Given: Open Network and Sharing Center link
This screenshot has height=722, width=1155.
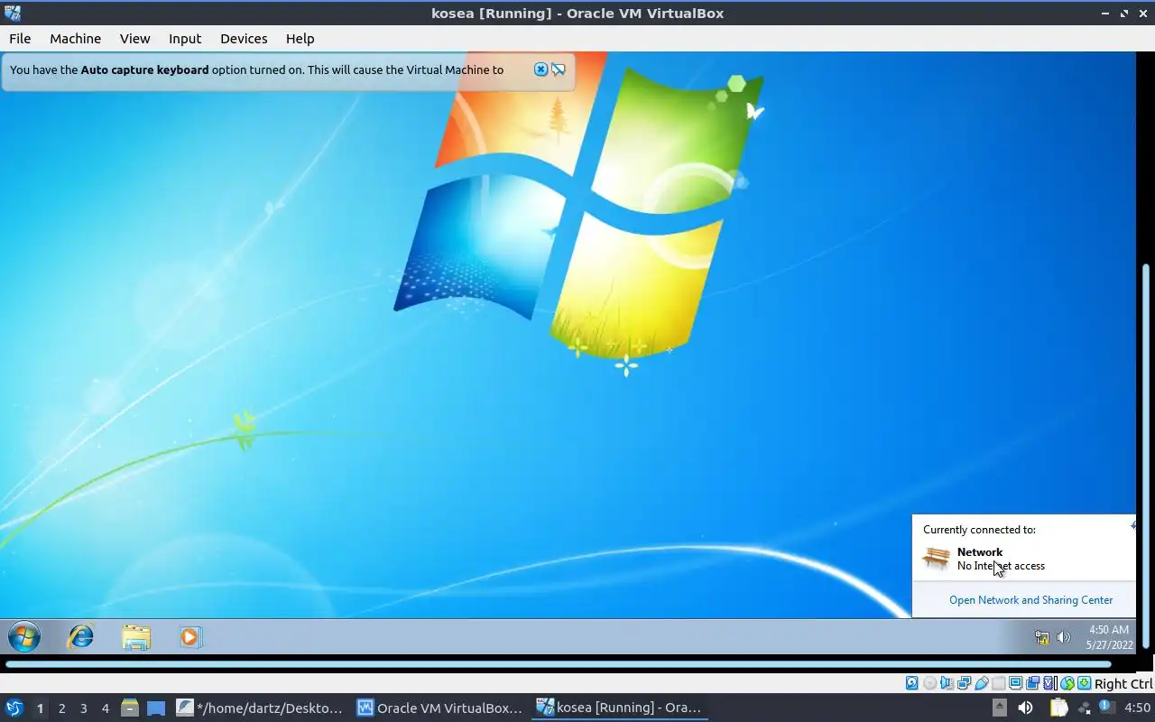Looking at the screenshot, I should (1030, 599).
